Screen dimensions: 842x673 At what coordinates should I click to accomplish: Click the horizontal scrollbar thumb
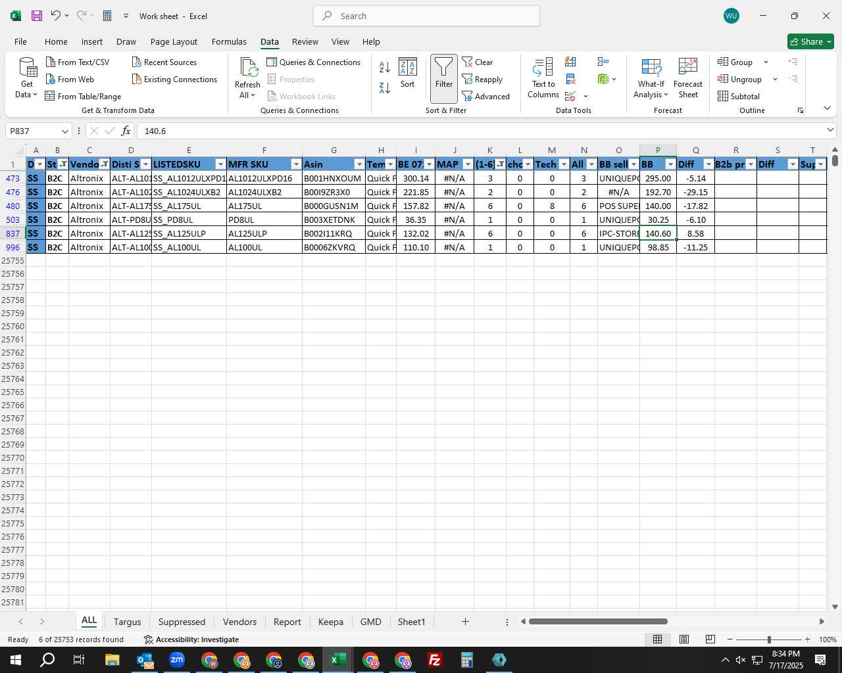(598, 621)
